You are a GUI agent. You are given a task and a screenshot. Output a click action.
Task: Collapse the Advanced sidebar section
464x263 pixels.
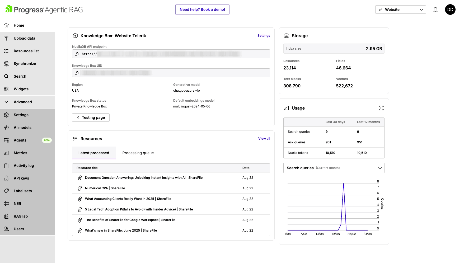click(23, 102)
